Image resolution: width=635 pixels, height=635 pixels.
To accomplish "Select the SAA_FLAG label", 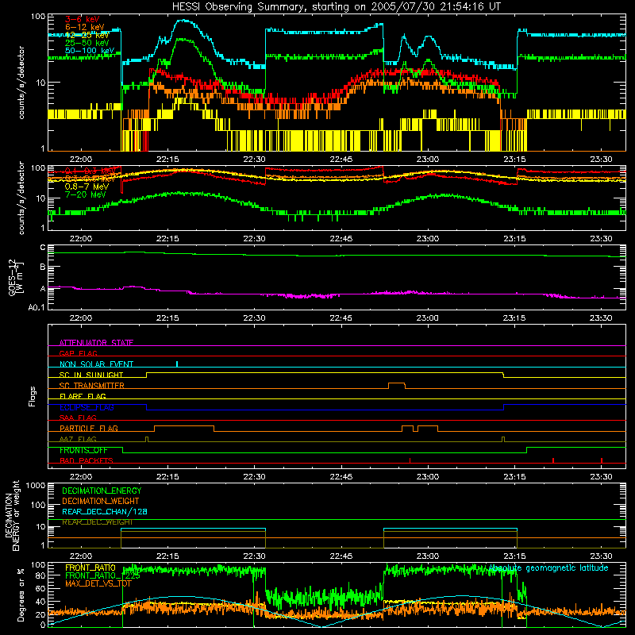I will click(78, 418).
